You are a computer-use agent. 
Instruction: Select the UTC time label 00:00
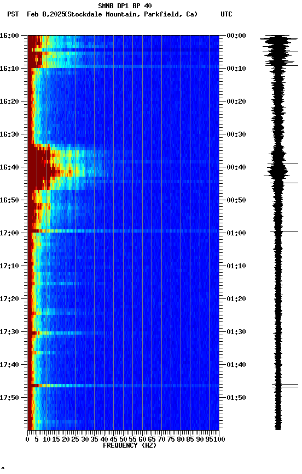[236, 36]
